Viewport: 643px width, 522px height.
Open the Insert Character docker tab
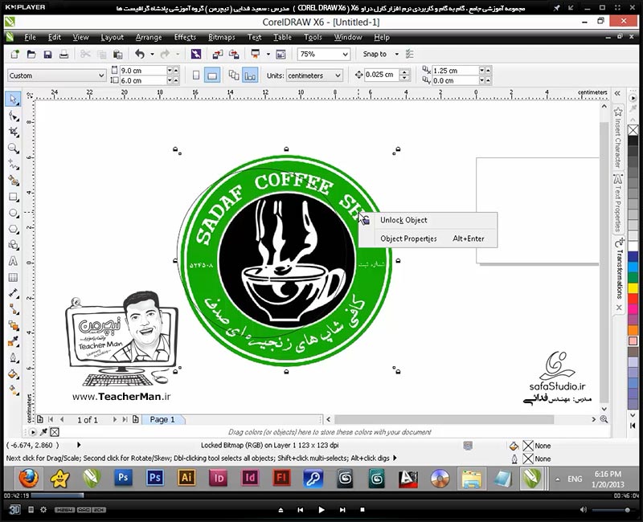[618, 137]
